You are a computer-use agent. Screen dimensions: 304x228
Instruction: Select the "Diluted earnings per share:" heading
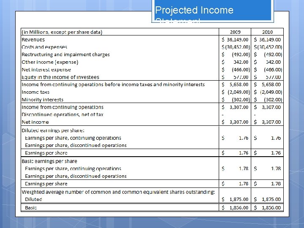(53, 130)
